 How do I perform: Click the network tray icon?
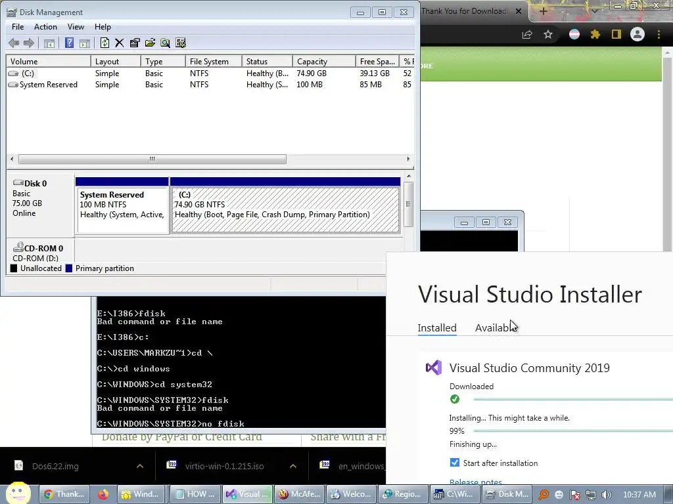pyautogui.click(x=591, y=495)
